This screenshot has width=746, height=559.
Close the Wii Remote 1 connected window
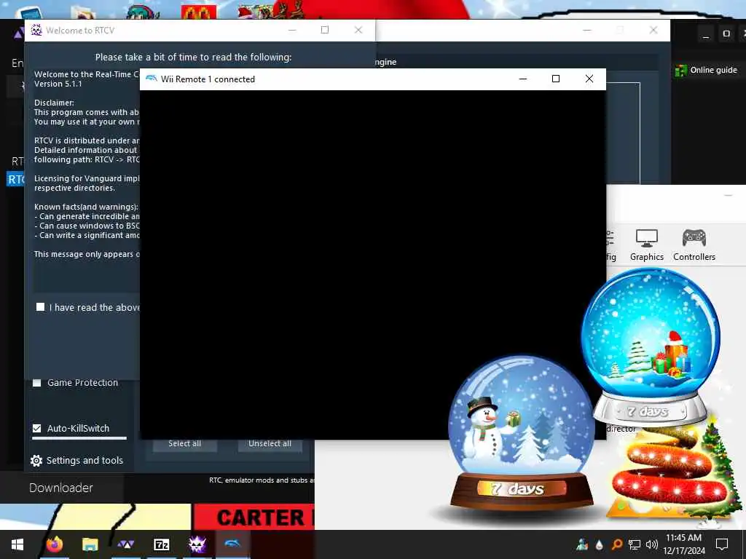[x=589, y=79]
